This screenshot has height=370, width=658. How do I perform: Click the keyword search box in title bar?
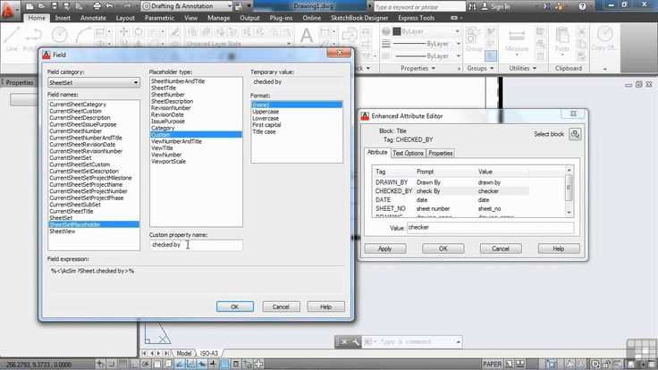(418, 7)
